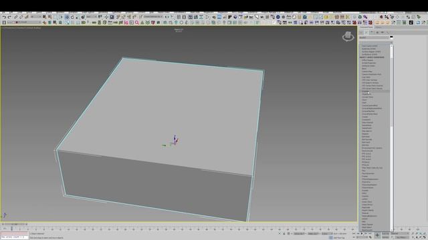Click the Go to End button
Image resolution: width=428 pixels, height=240 pixels.
[370, 233]
